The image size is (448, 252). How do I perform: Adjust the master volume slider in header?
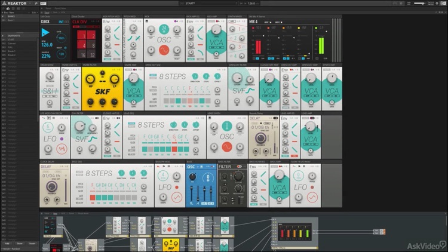(x=420, y=4)
